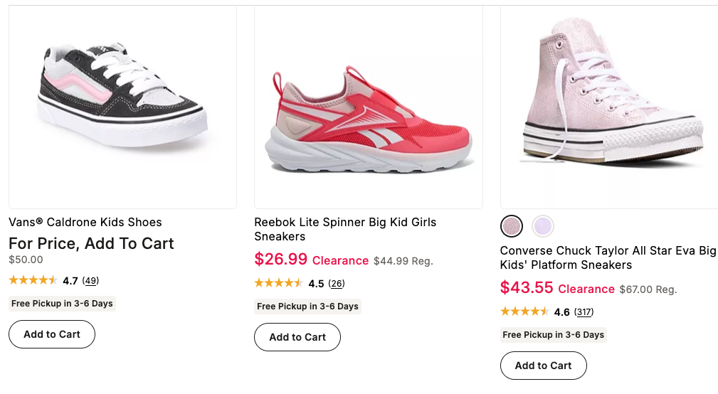Viewport: 718px width, 394px height.
Task: Click the $43.55 Clearance price
Action: click(x=557, y=288)
